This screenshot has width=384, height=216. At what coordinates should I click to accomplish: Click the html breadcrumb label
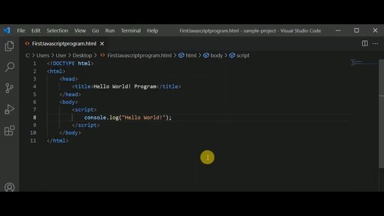(x=191, y=55)
